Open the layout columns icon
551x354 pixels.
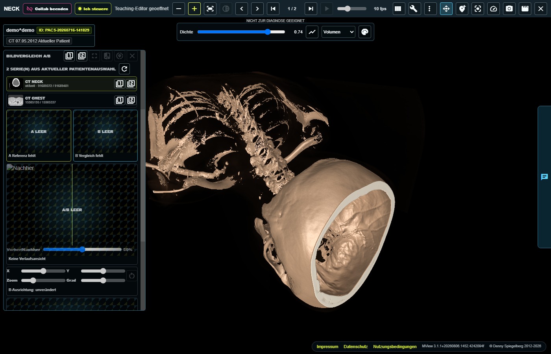click(x=398, y=9)
